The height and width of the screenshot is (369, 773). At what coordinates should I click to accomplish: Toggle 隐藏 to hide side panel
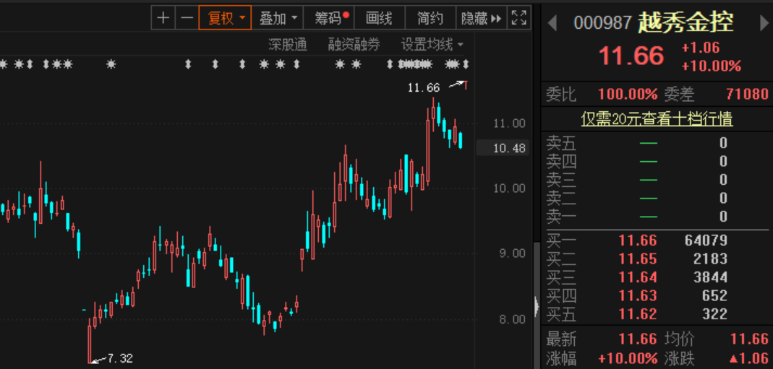pyautogui.click(x=482, y=18)
